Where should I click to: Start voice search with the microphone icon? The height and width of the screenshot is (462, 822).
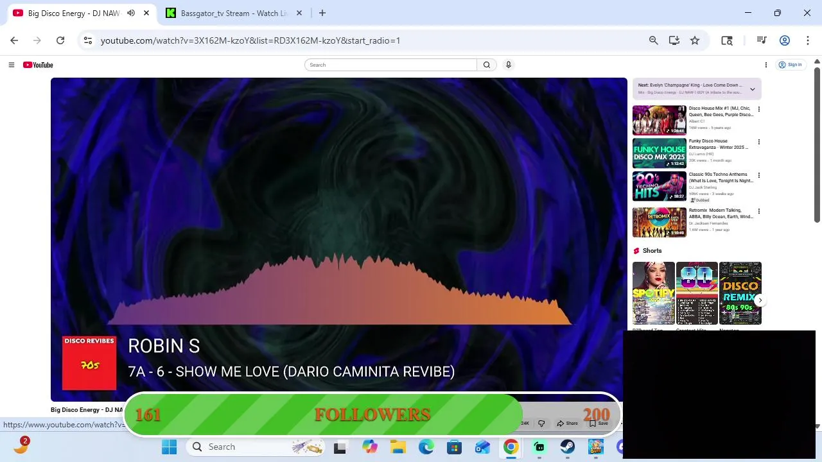508,65
